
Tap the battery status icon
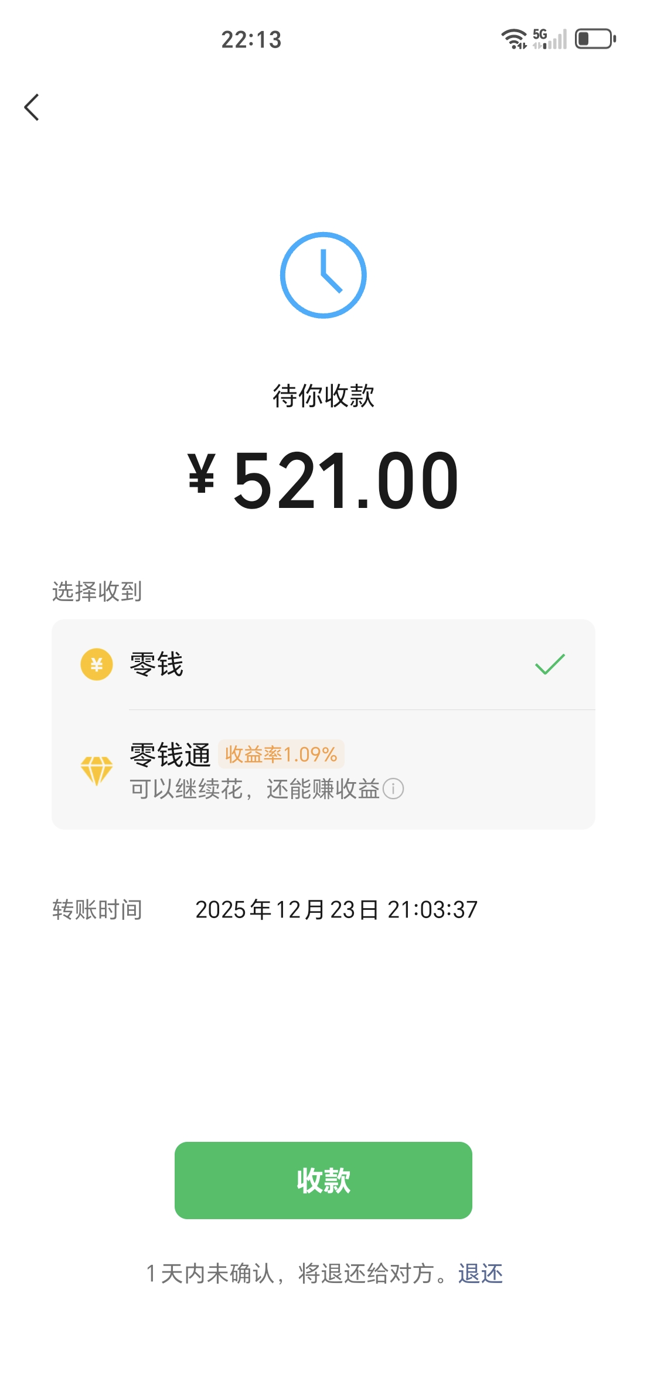pyautogui.click(x=595, y=39)
